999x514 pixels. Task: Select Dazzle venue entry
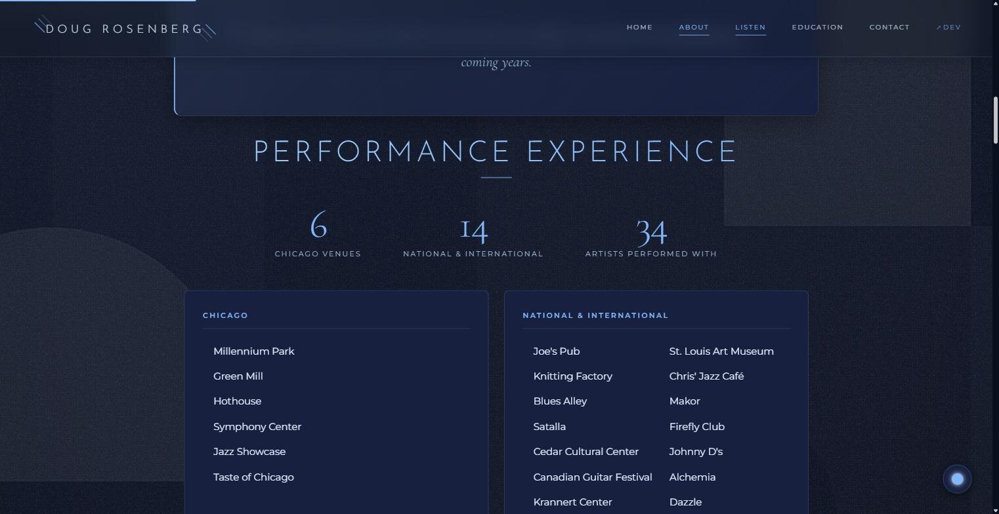(x=685, y=502)
